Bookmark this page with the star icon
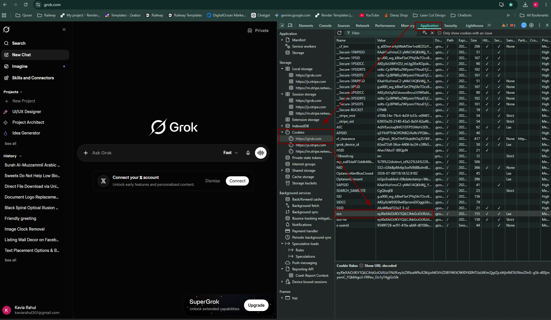551x320 pixels. pos(511,5)
